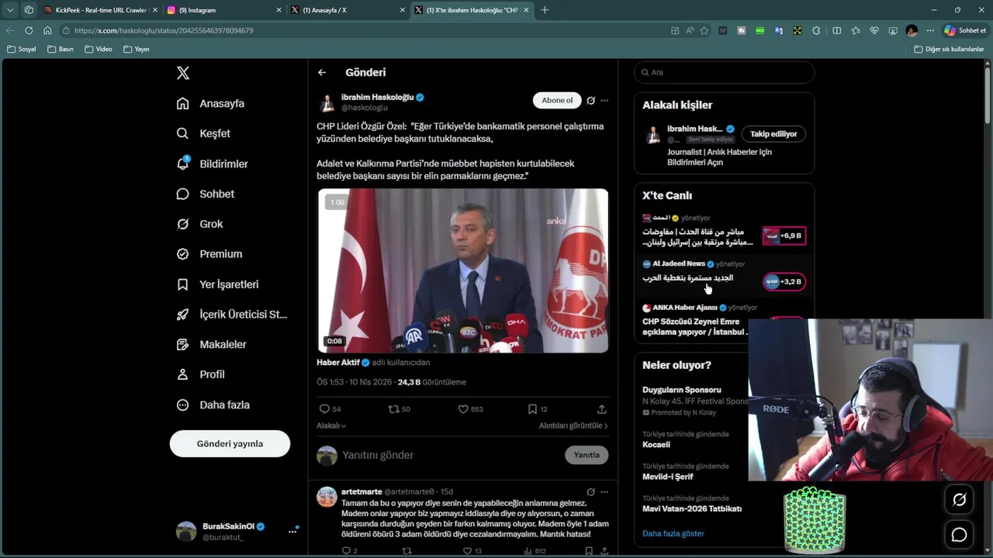Open a new browser tab

pyautogui.click(x=545, y=10)
